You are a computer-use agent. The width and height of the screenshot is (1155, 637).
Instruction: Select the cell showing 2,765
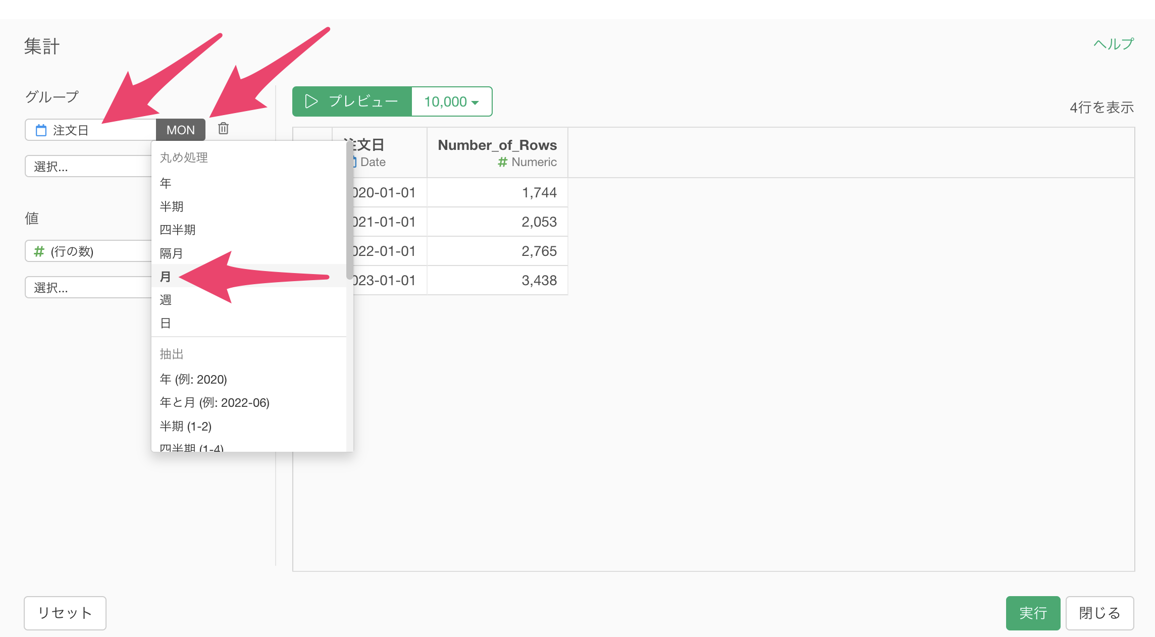(x=497, y=251)
